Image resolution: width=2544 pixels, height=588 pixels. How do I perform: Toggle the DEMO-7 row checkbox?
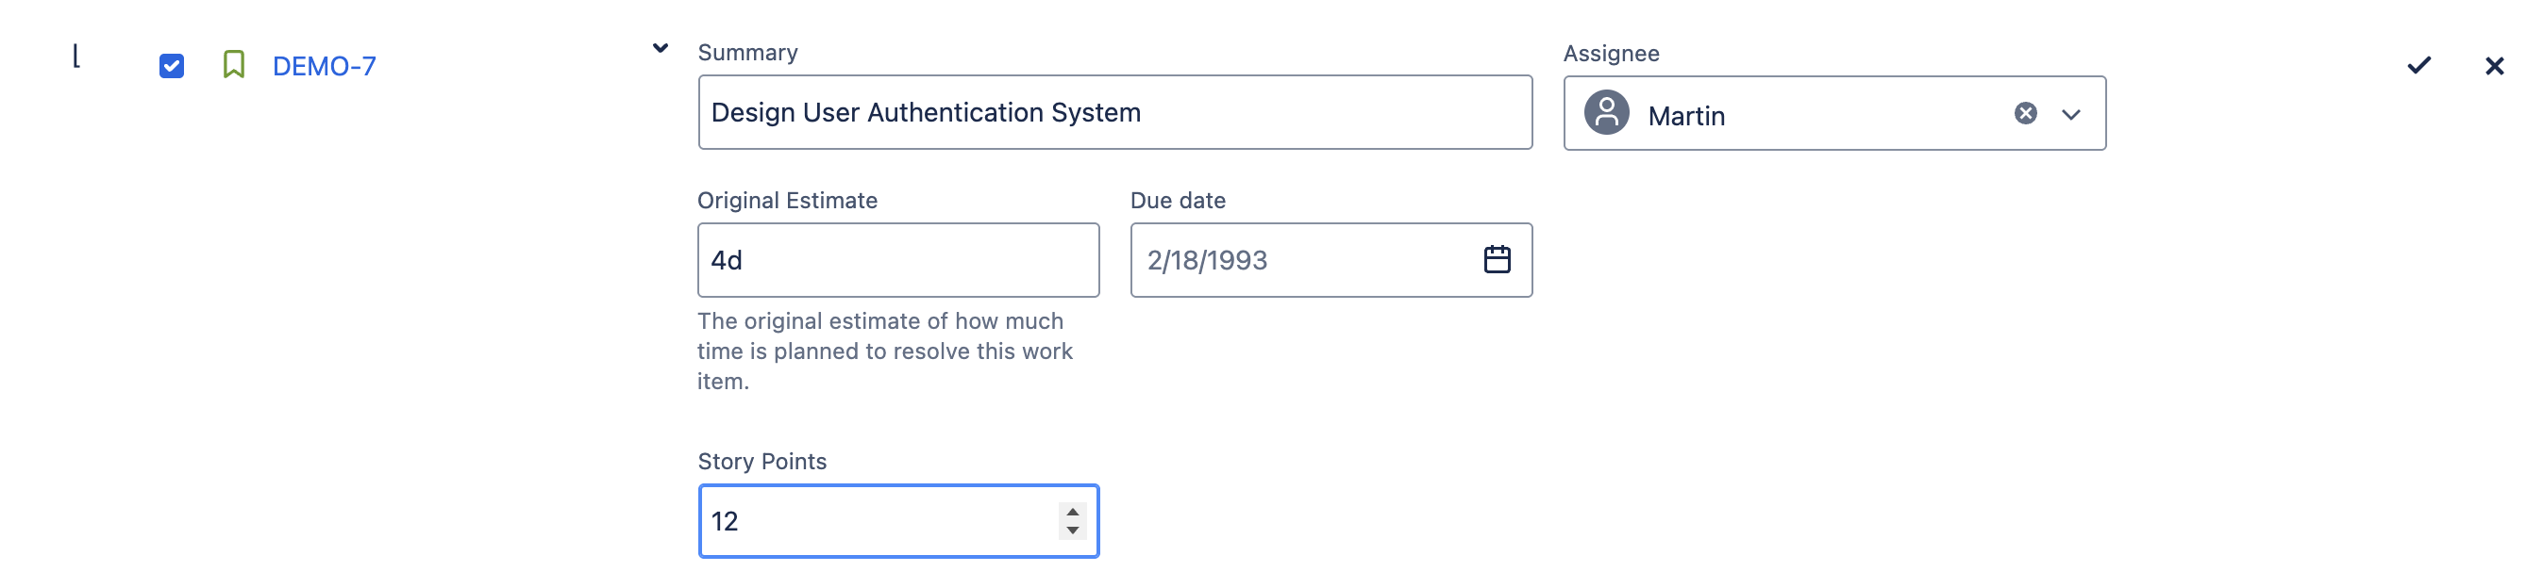click(172, 66)
